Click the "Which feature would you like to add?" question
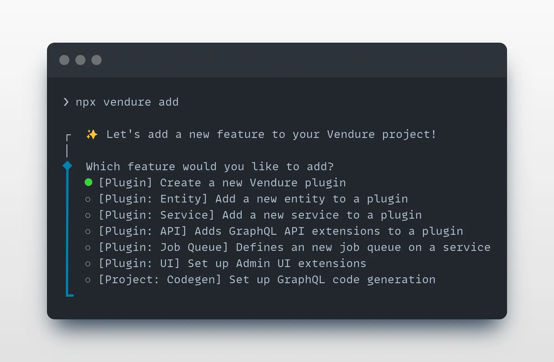554x362 pixels. tap(210, 167)
